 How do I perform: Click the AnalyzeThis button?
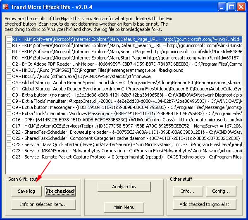click(124, 187)
